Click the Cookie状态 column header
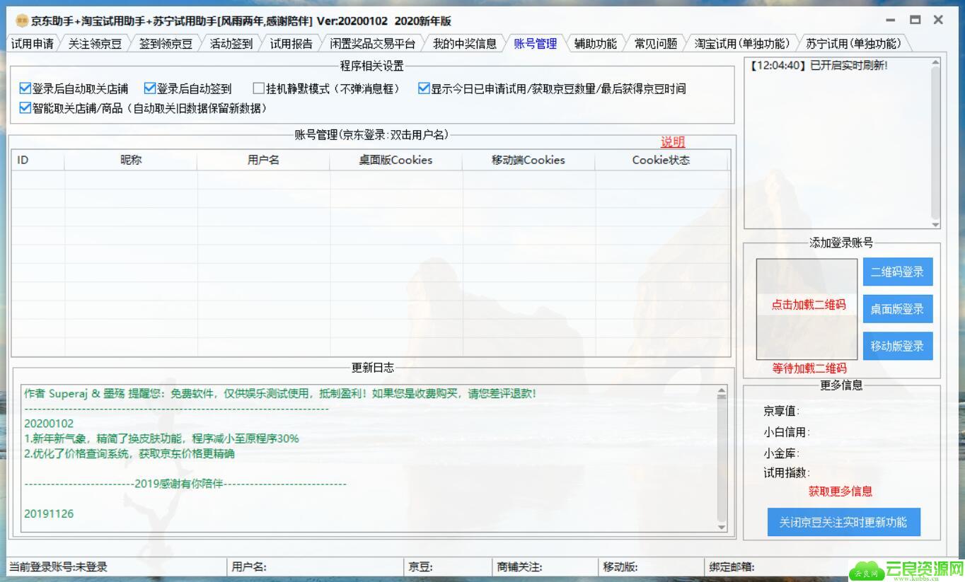This screenshot has height=582, width=965. [661, 160]
